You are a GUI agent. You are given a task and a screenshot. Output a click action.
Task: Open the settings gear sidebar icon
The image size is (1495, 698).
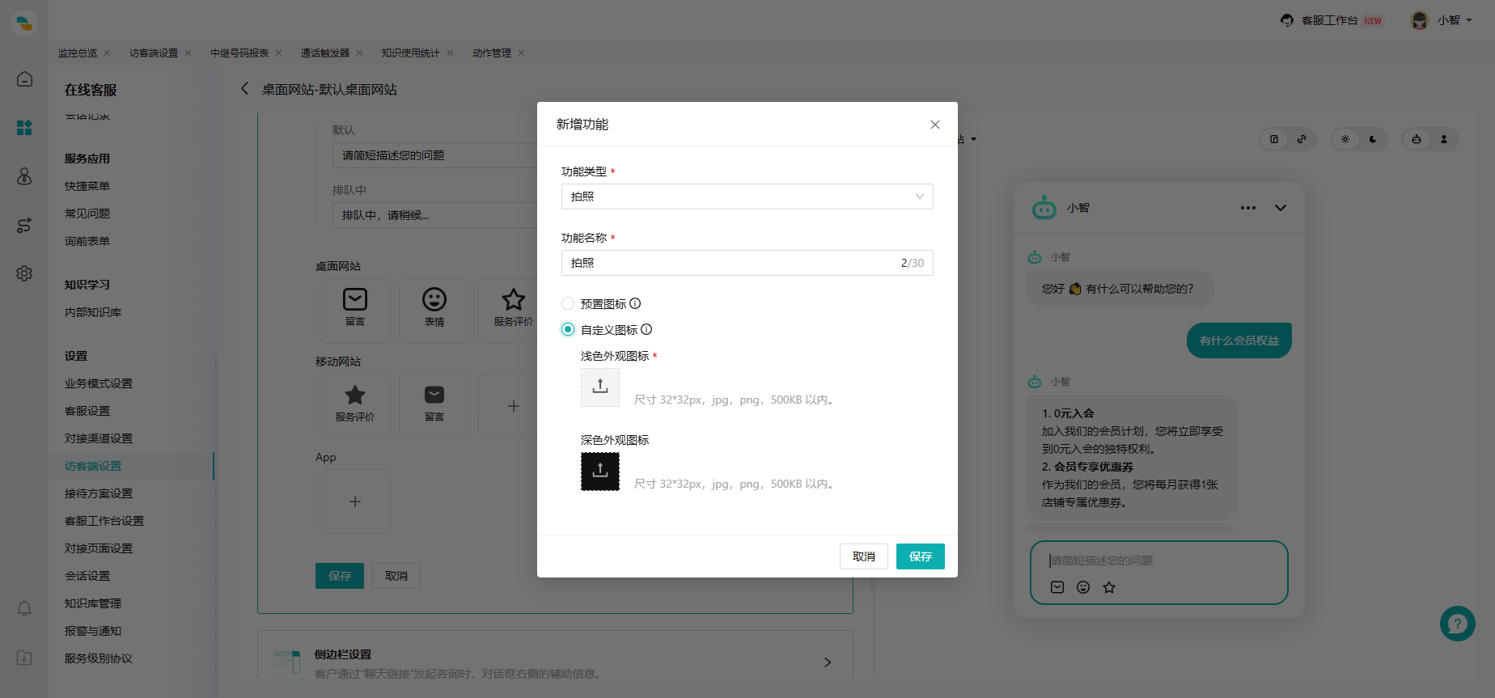24,273
